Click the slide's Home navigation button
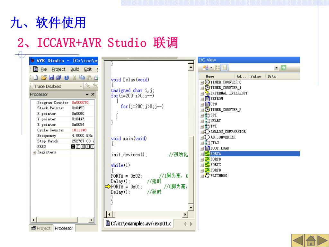 click(x=311, y=240)
